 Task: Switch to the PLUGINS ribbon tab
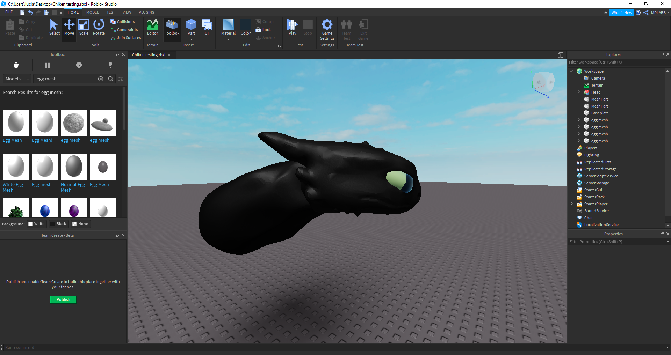146,12
